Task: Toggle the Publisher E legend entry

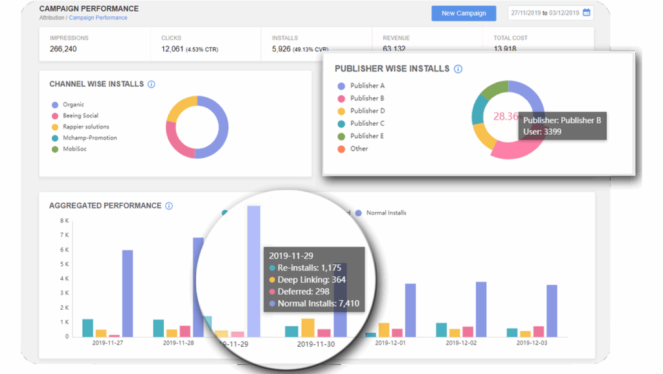Action: point(361,136)
